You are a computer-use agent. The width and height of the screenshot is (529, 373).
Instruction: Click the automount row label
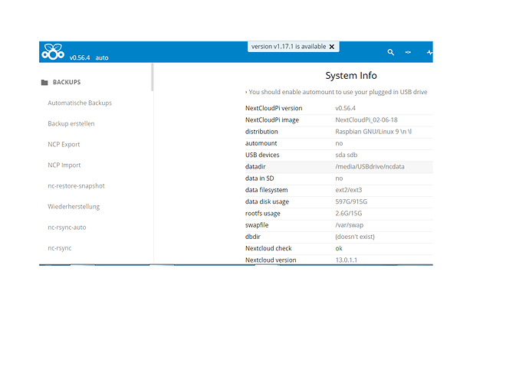pyautogui.click(x=261, y=143)
